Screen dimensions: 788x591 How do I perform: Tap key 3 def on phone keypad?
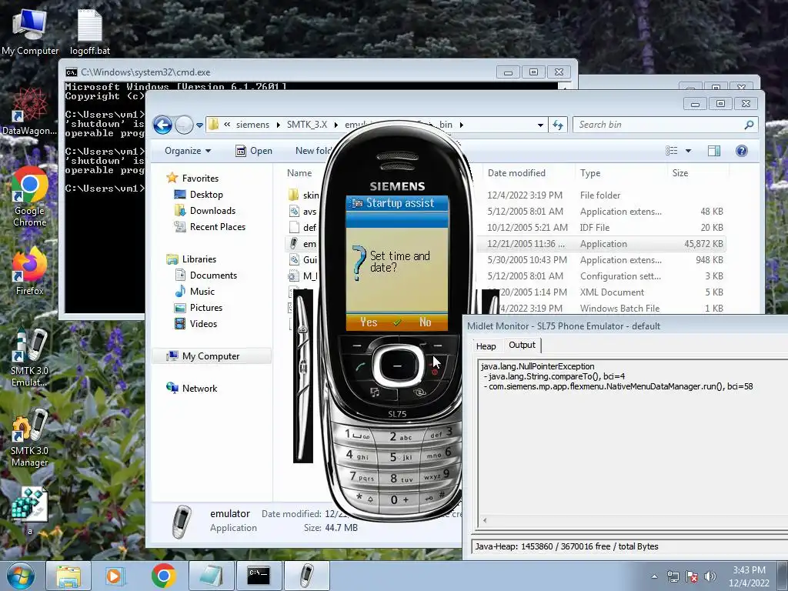pos(442,433)
